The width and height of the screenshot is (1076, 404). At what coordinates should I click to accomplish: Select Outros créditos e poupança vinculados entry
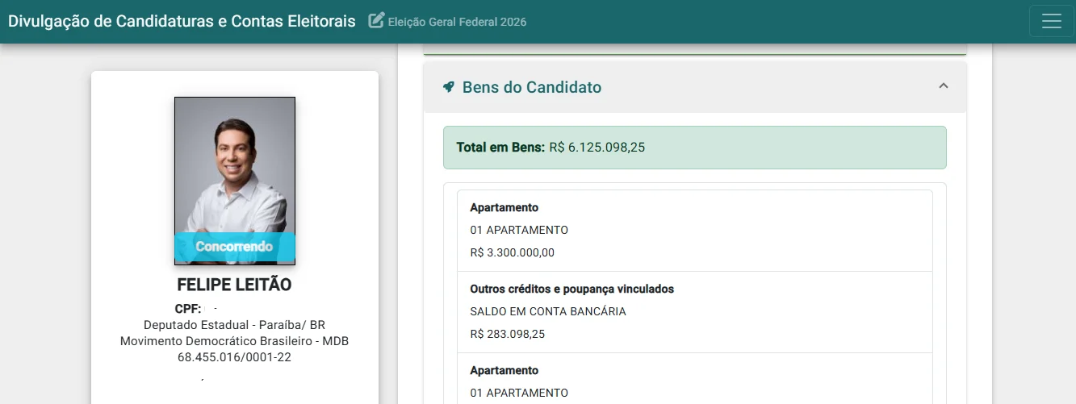pos(695,312)
